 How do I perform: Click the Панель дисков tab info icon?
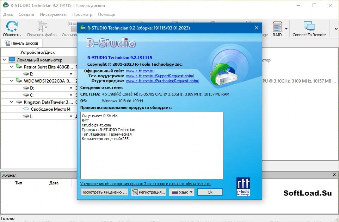7,43
